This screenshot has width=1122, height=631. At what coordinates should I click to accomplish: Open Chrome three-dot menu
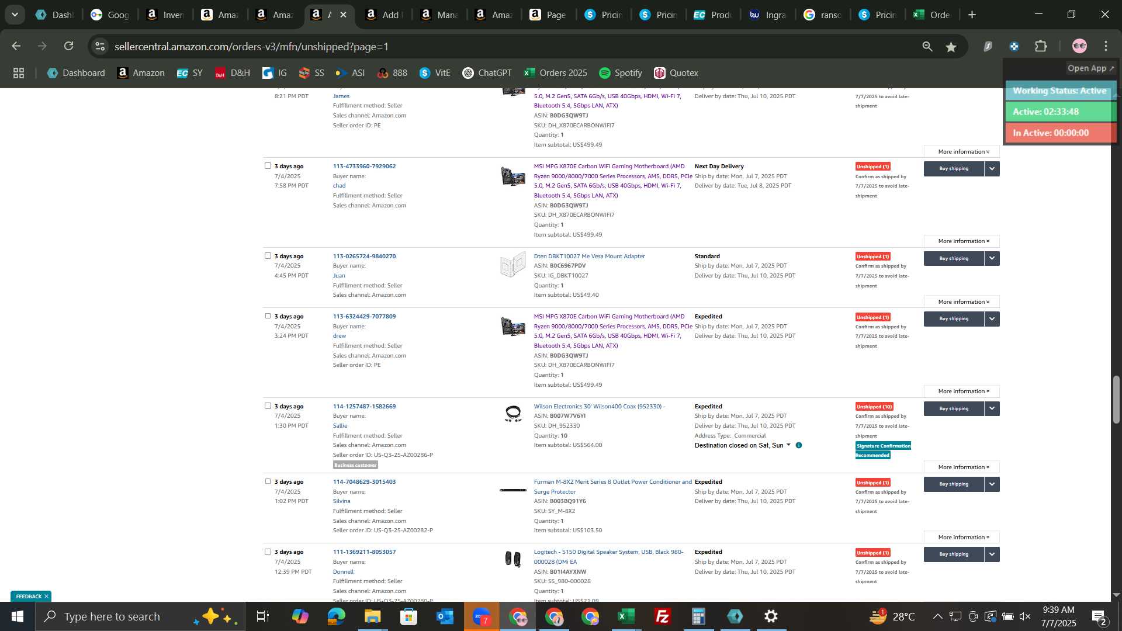pos(1106,46)
